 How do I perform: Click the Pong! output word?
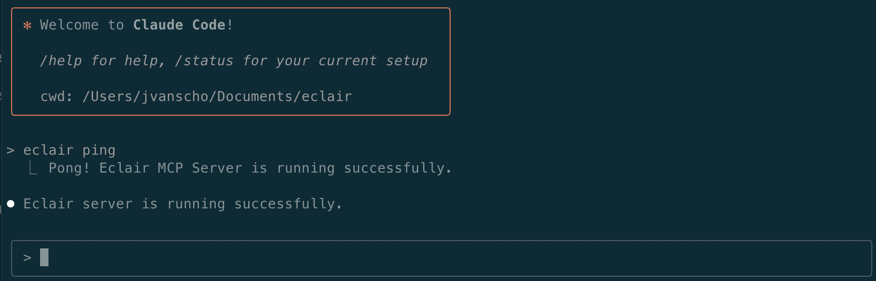[x=69, y=168]
